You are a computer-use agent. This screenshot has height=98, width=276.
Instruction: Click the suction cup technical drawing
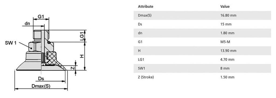[x=46, y=52]
